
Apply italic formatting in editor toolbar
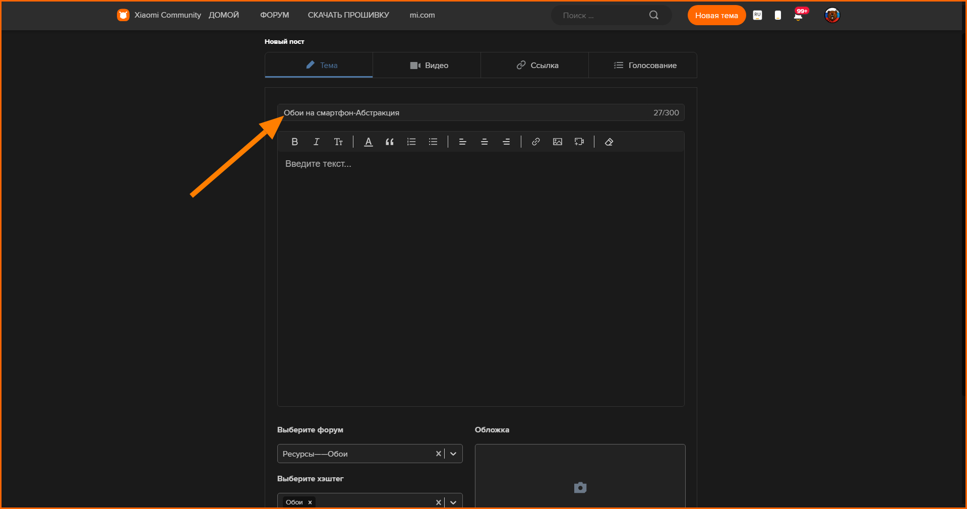316,142
